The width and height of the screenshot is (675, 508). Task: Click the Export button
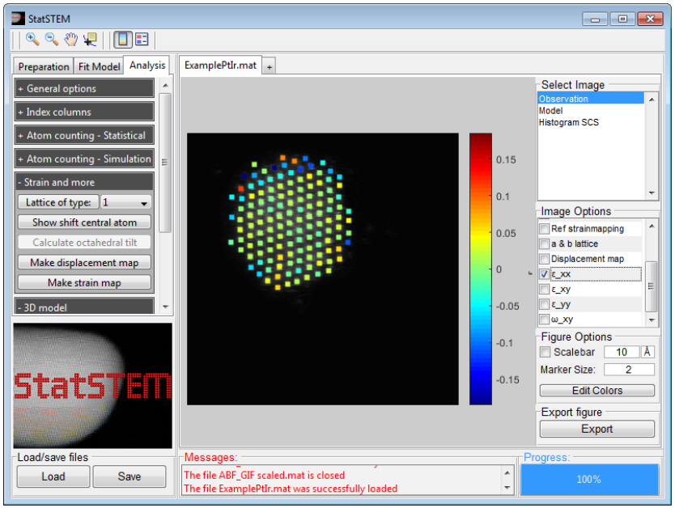click(x=596, y=429)
